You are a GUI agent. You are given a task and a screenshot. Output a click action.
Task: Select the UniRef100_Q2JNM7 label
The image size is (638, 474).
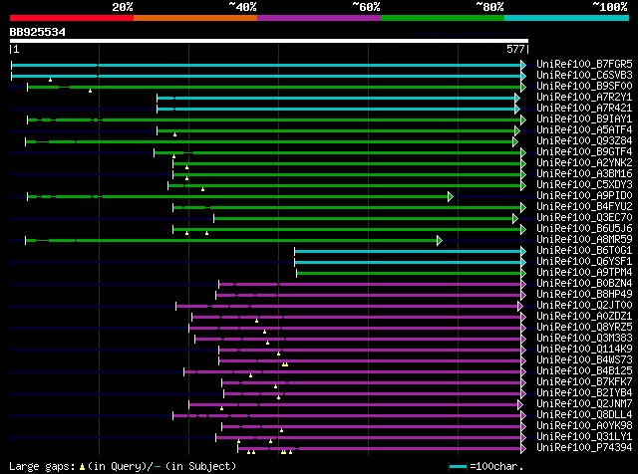(584, 404)
